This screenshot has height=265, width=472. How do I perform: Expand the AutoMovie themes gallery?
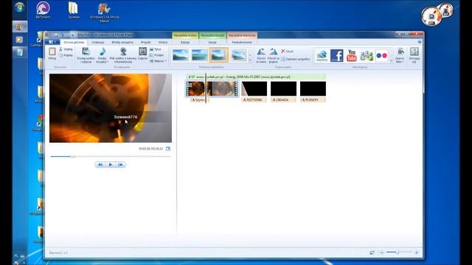250,60
